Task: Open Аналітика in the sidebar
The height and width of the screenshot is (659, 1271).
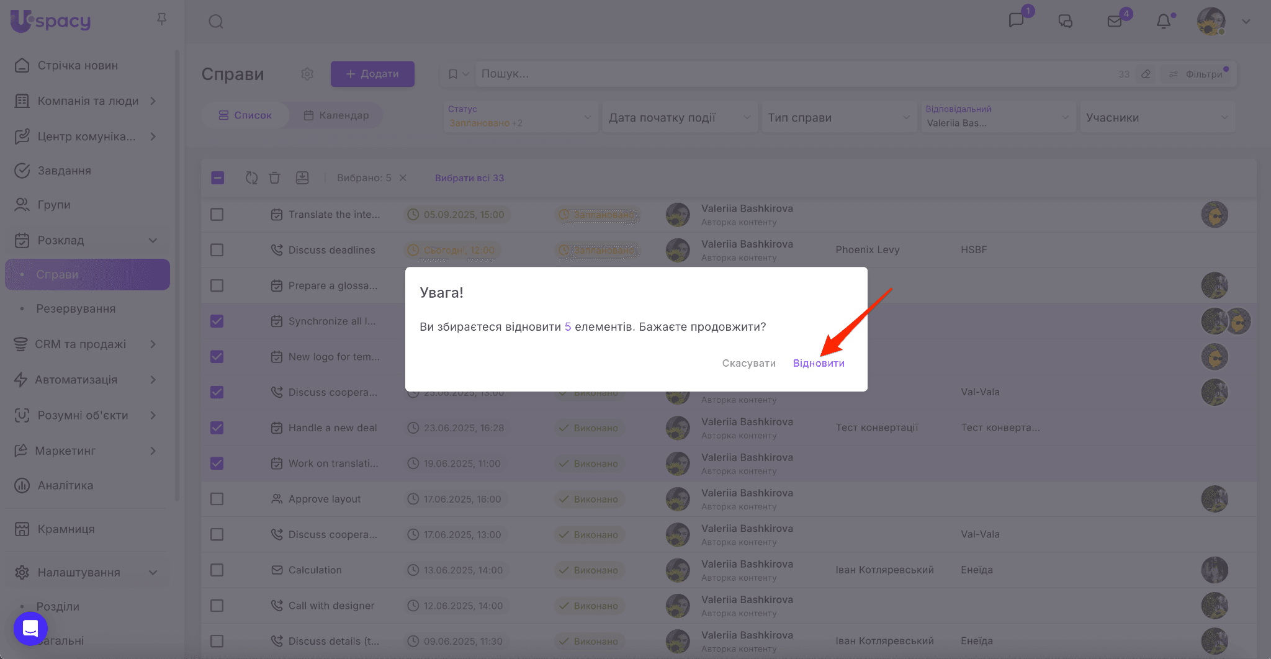Action: [x=65, y=485]
